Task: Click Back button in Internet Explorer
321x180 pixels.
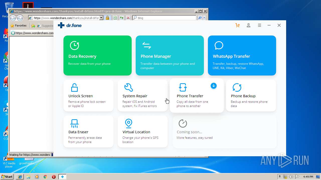Action: 13,18
